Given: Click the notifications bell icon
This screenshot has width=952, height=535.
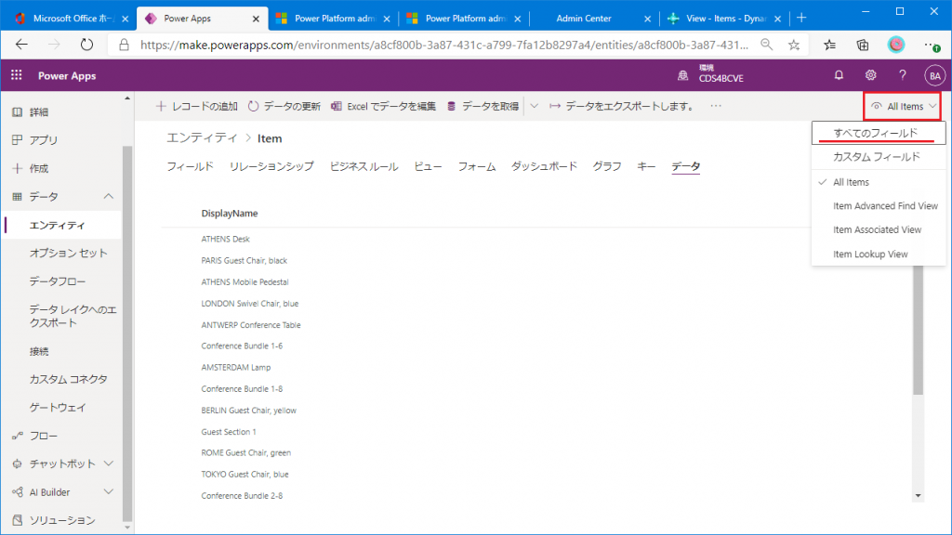Looking at the screenshot, I should (839, 75).
